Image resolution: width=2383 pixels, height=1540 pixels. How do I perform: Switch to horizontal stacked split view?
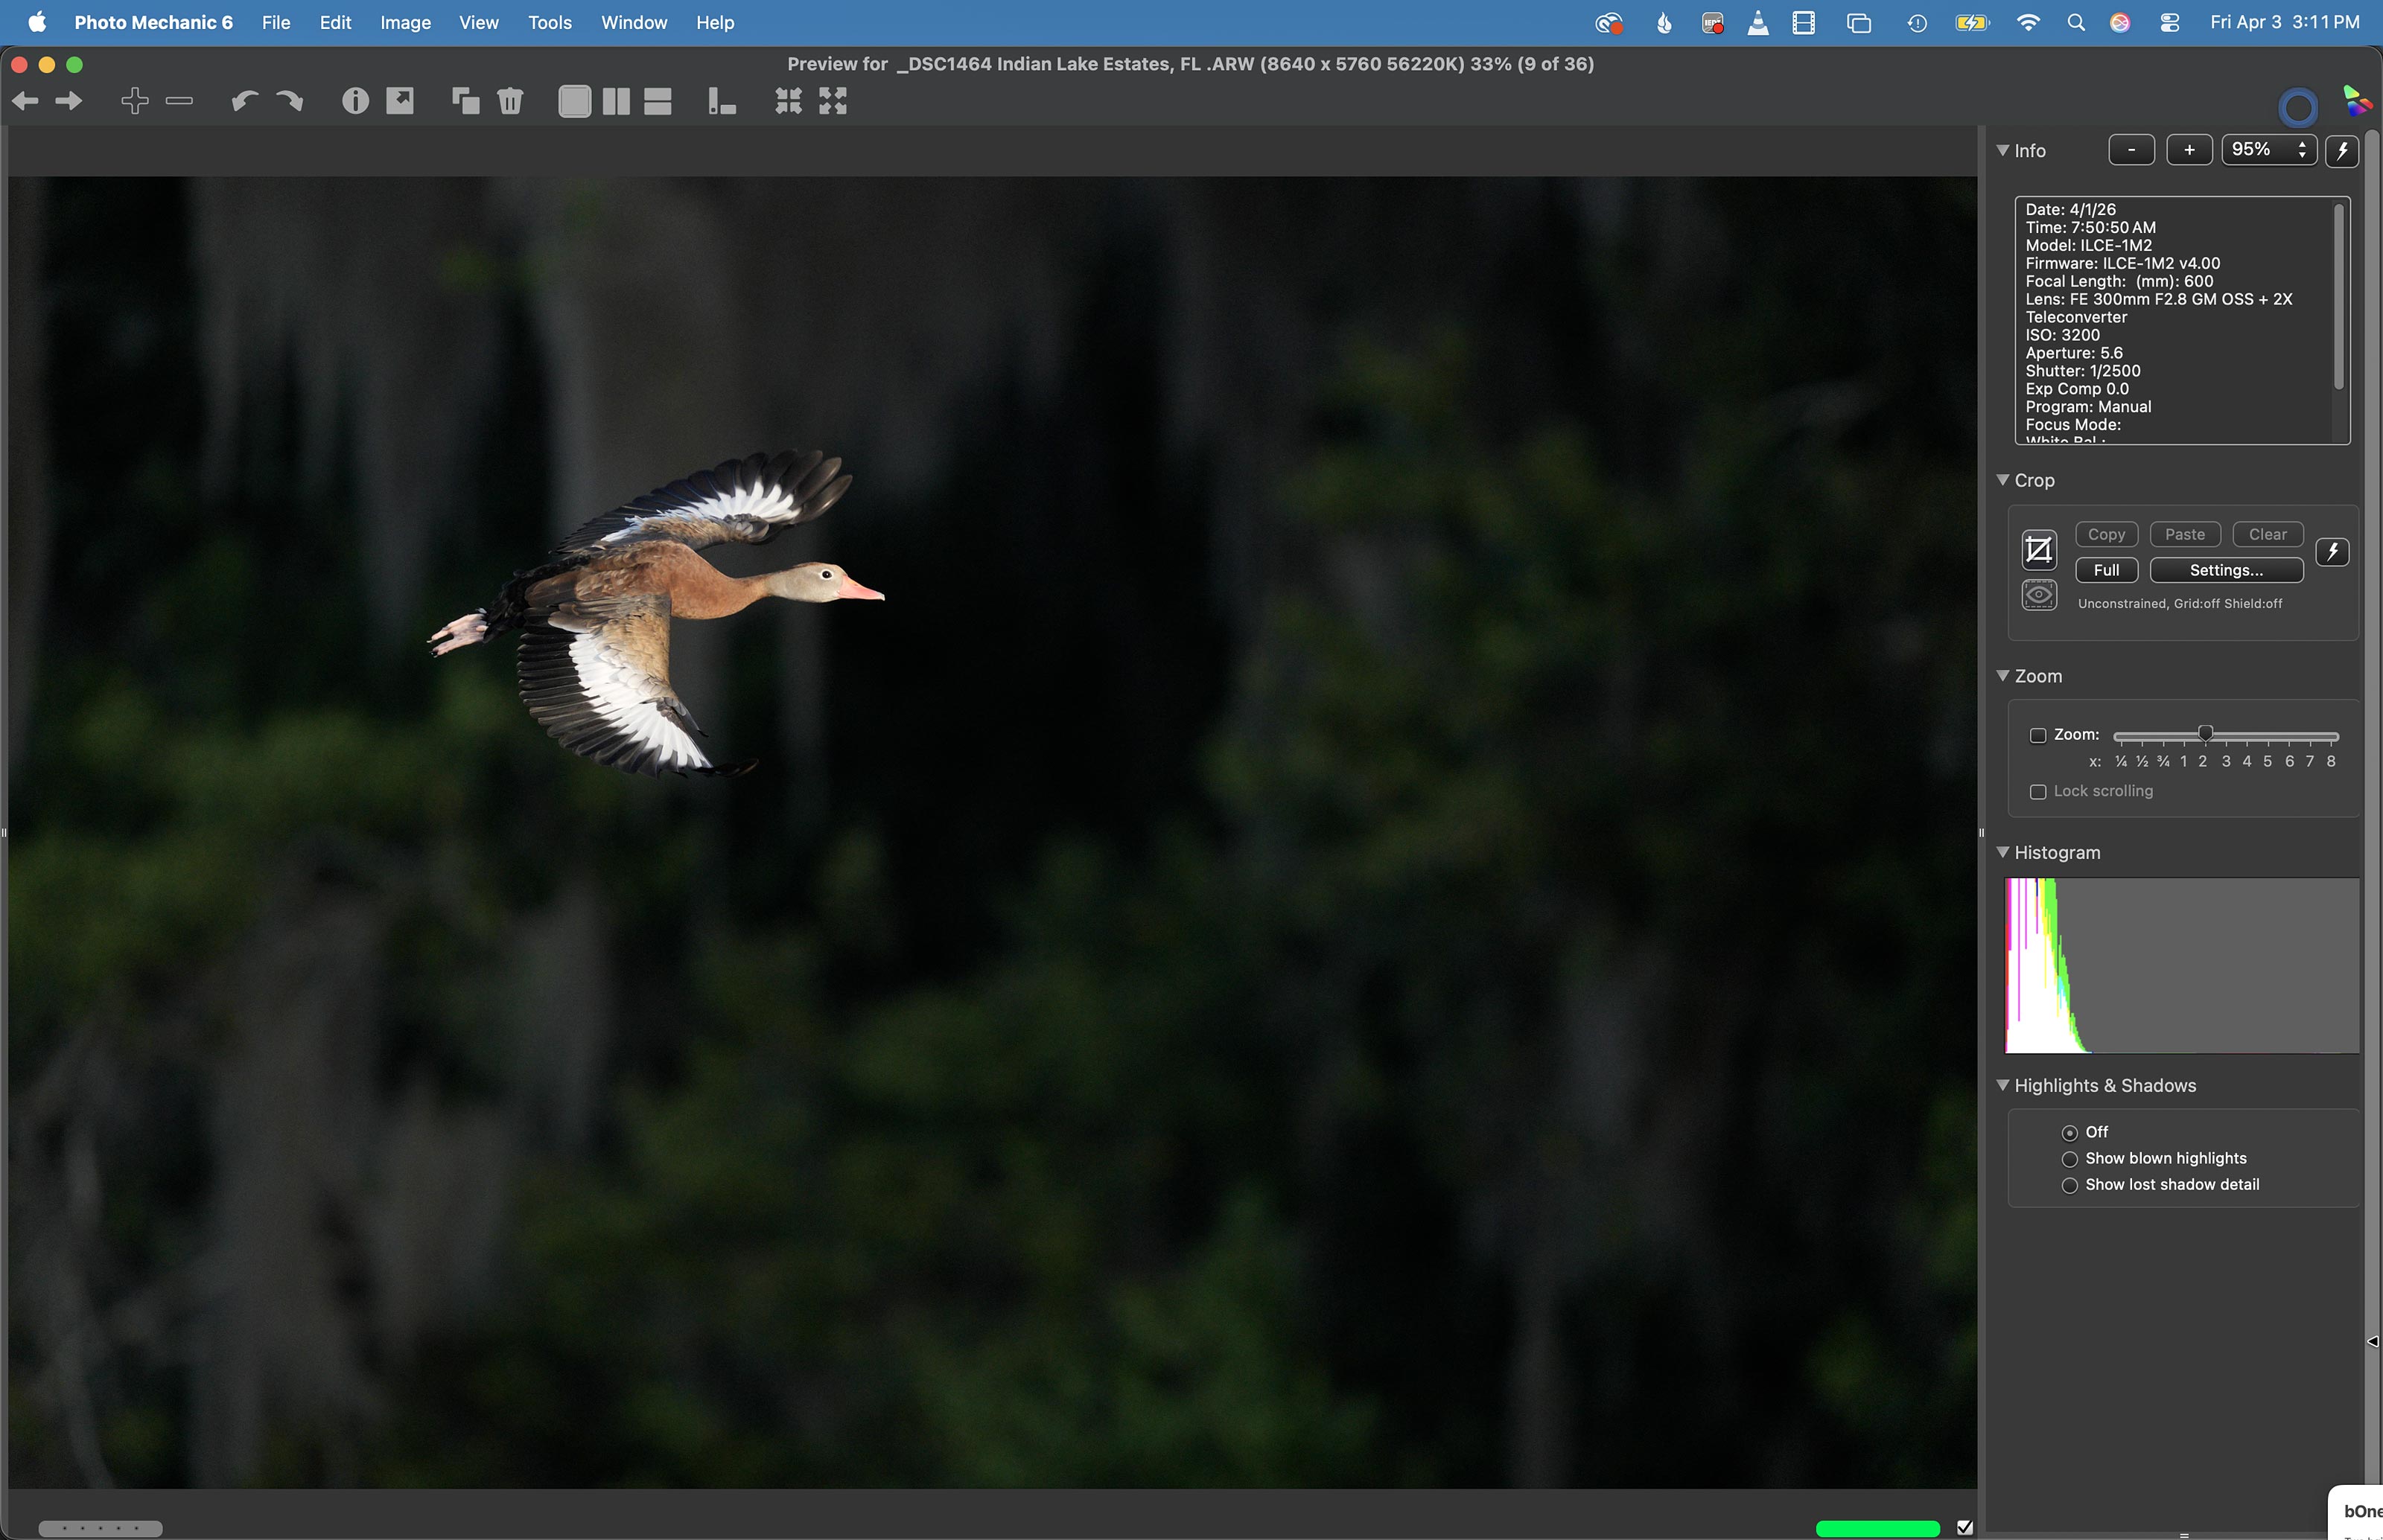click(658, 101)
